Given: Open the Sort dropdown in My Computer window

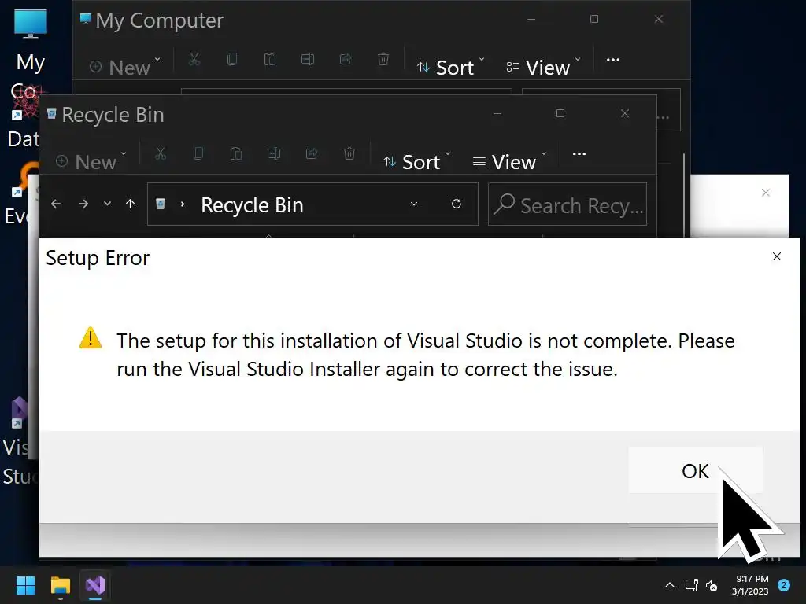Looking at the screenshot, I should (x=451, y=68).
